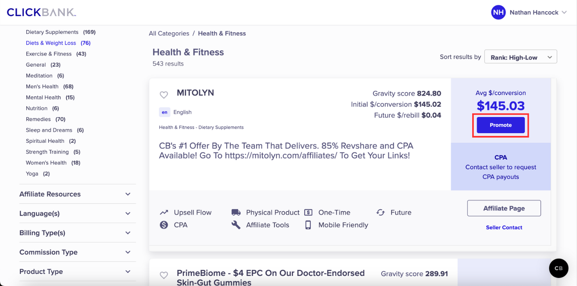Favorite the PrimeBiome listing heart icon
The width and height of the screenshot is (577, 286).
(x=163, y=275)
